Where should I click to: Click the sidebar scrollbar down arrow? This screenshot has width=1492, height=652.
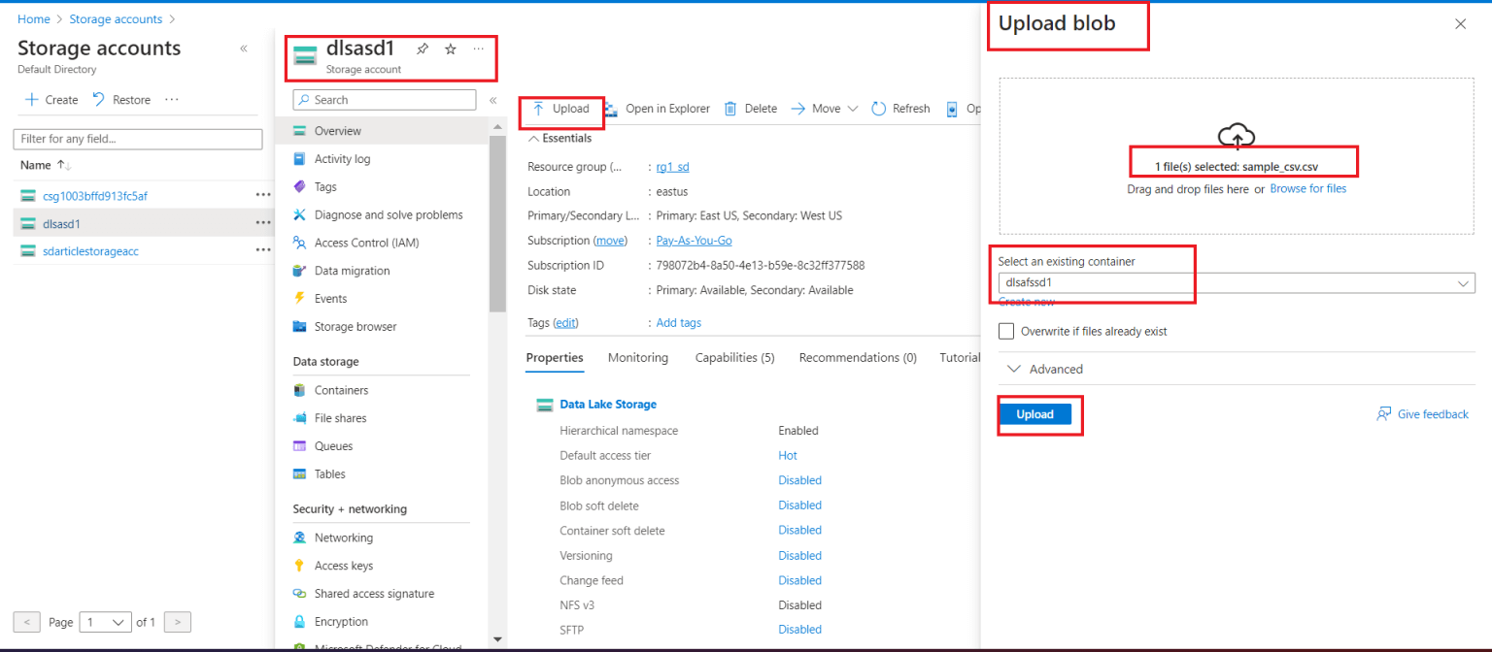click(497, 639)
